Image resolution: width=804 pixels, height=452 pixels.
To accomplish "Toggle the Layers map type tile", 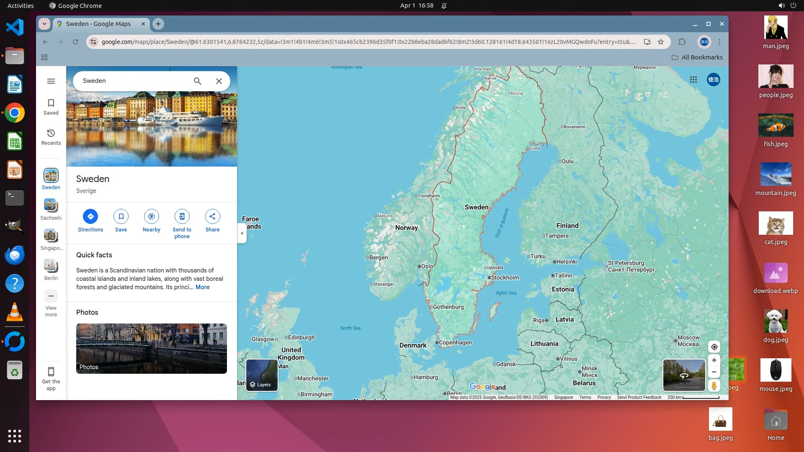I will pyautogui.click(x=262, y=375).
